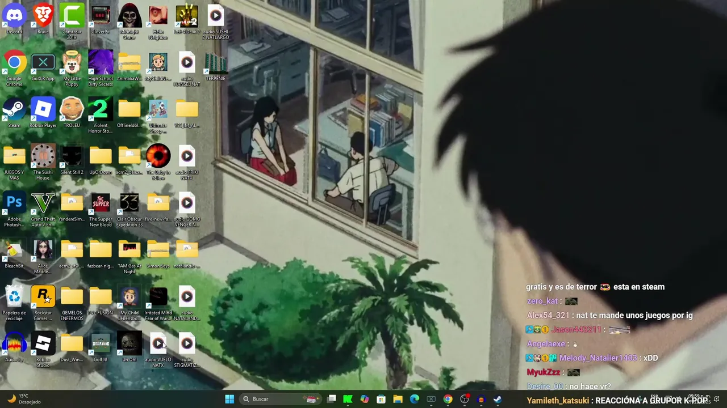
Task: Select the Alice Madness desktop shortcut
Action: point(43,257)
